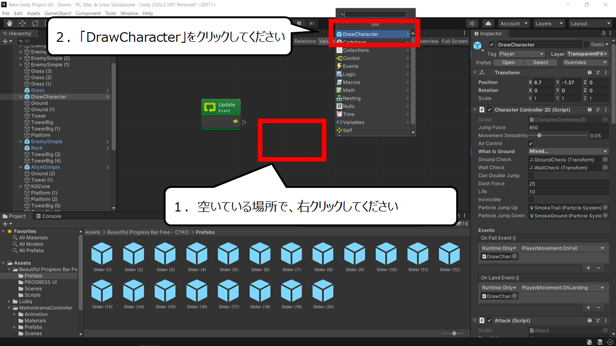Viewport: 616px width, 346px height.
Task: Adjust project thumbnail size slider
Action: [452, 333]
